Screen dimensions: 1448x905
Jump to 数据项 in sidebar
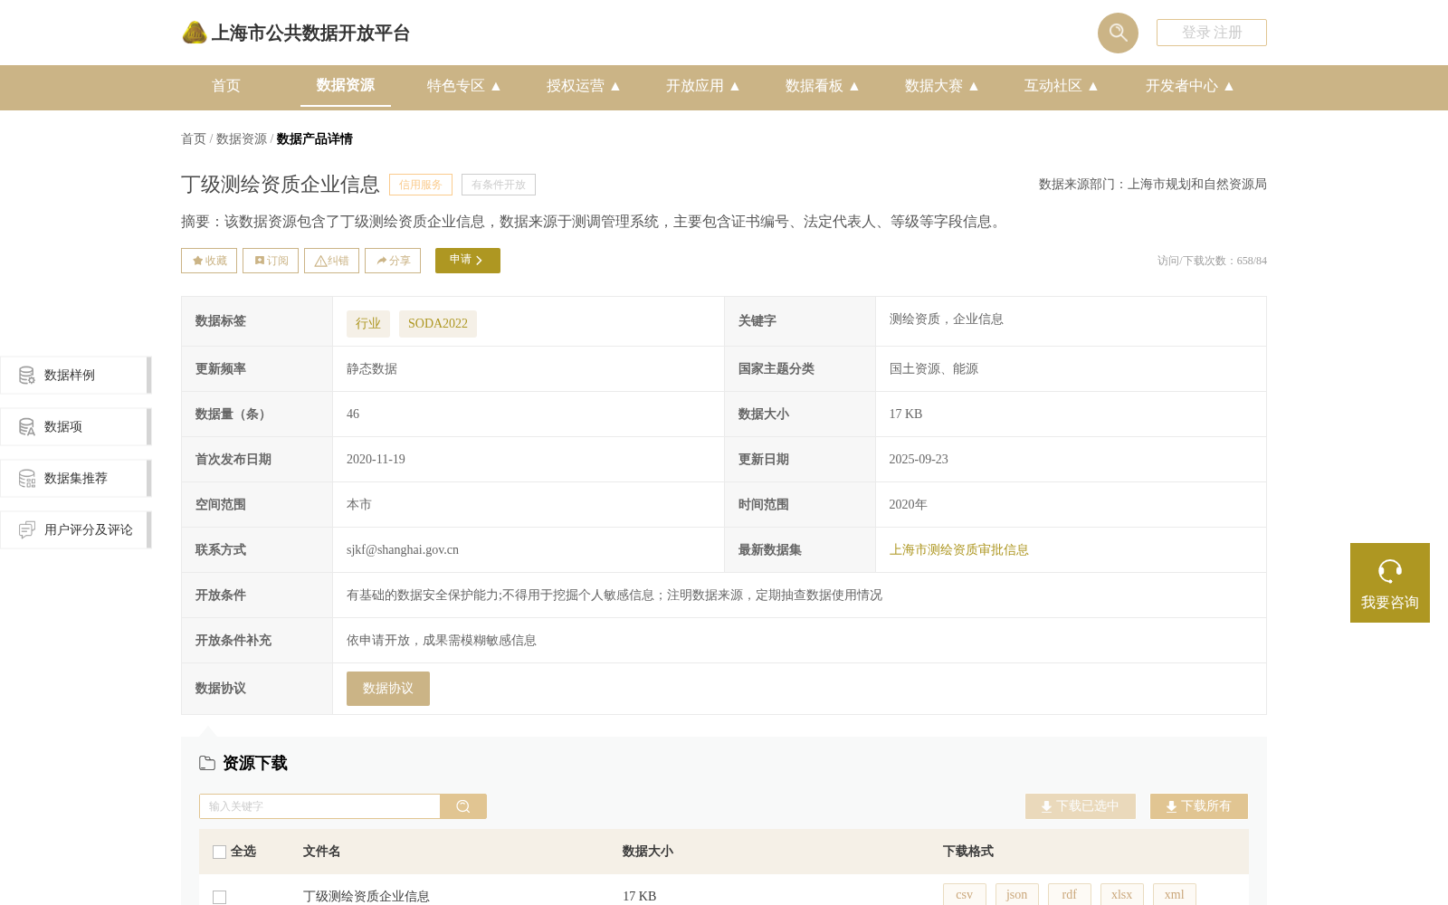(76, 427)
